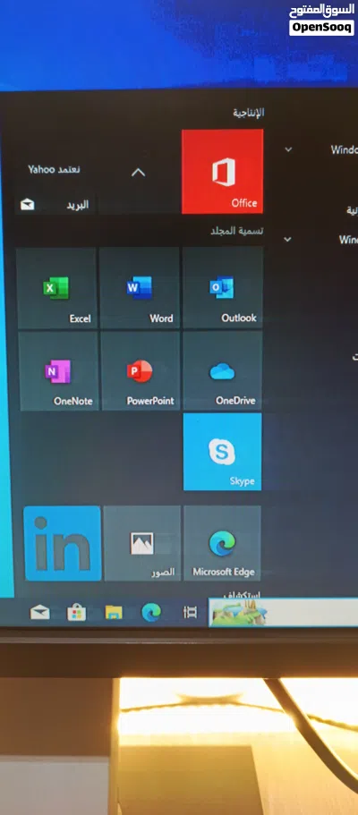Image resolution: width=358 pixels, height=815 pixels.
Task: Expand the second Windows group chevron
Action: coord(287,240)
